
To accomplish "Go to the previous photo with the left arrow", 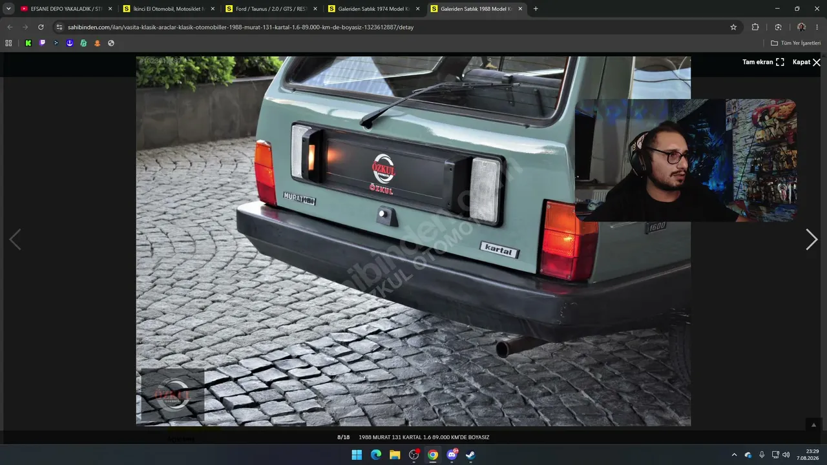I will coord(15,240).
